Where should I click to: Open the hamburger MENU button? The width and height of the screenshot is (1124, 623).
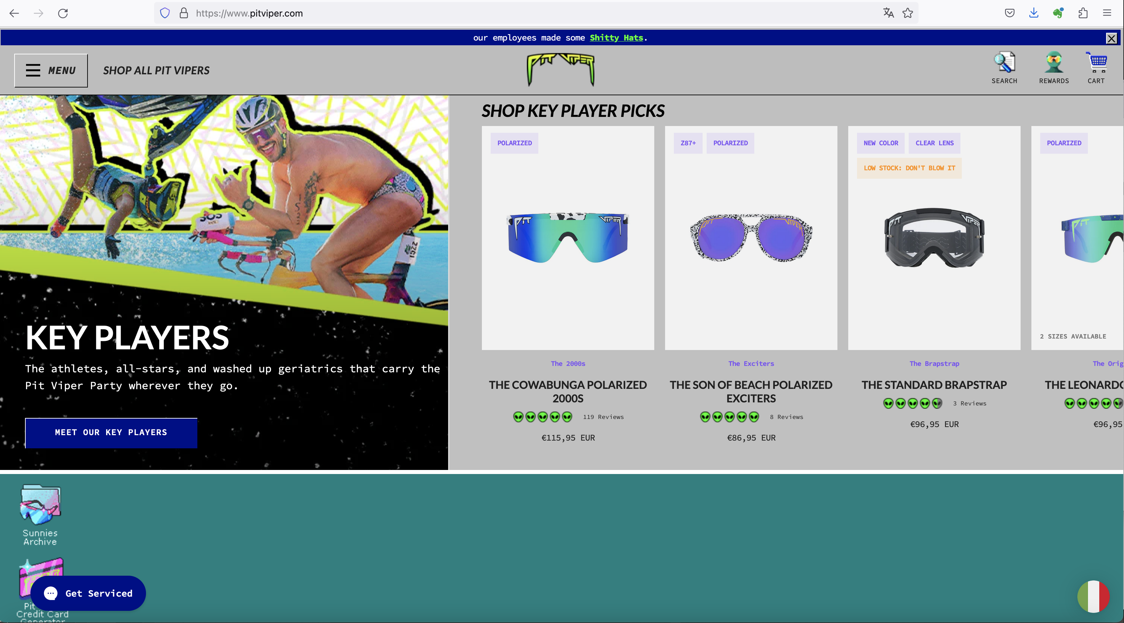pos(51,70)
